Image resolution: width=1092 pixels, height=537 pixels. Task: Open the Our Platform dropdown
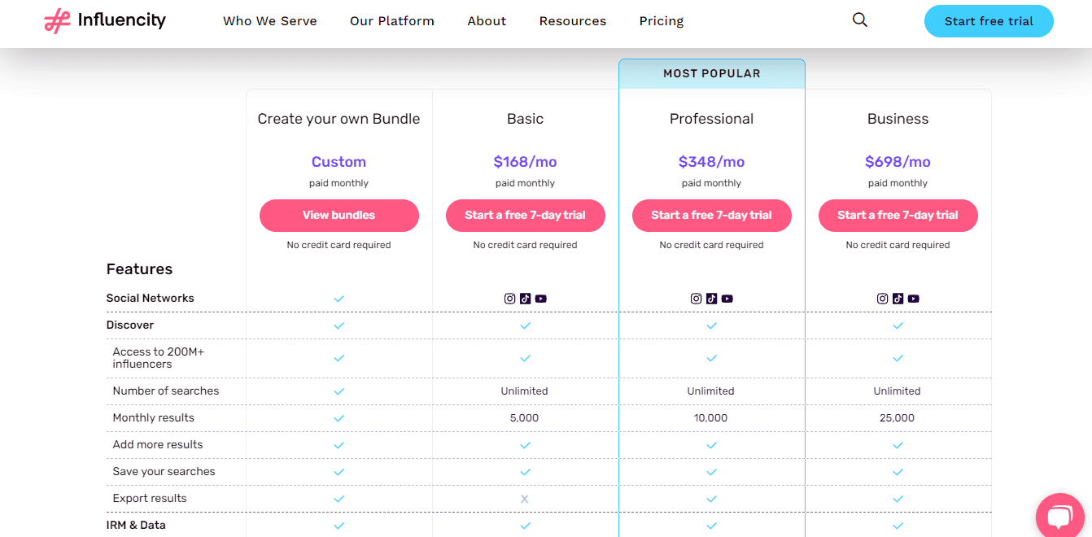[x=392, y=20]
